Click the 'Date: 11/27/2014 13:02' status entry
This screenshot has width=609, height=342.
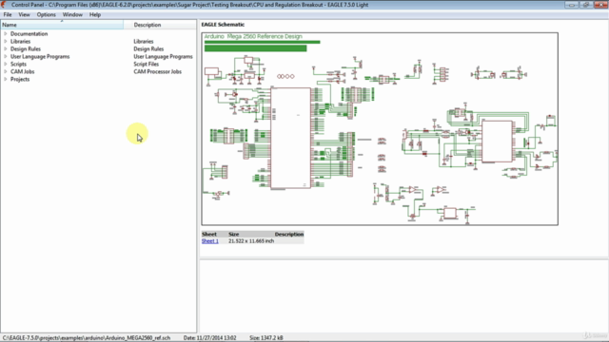tap(209, 338)
